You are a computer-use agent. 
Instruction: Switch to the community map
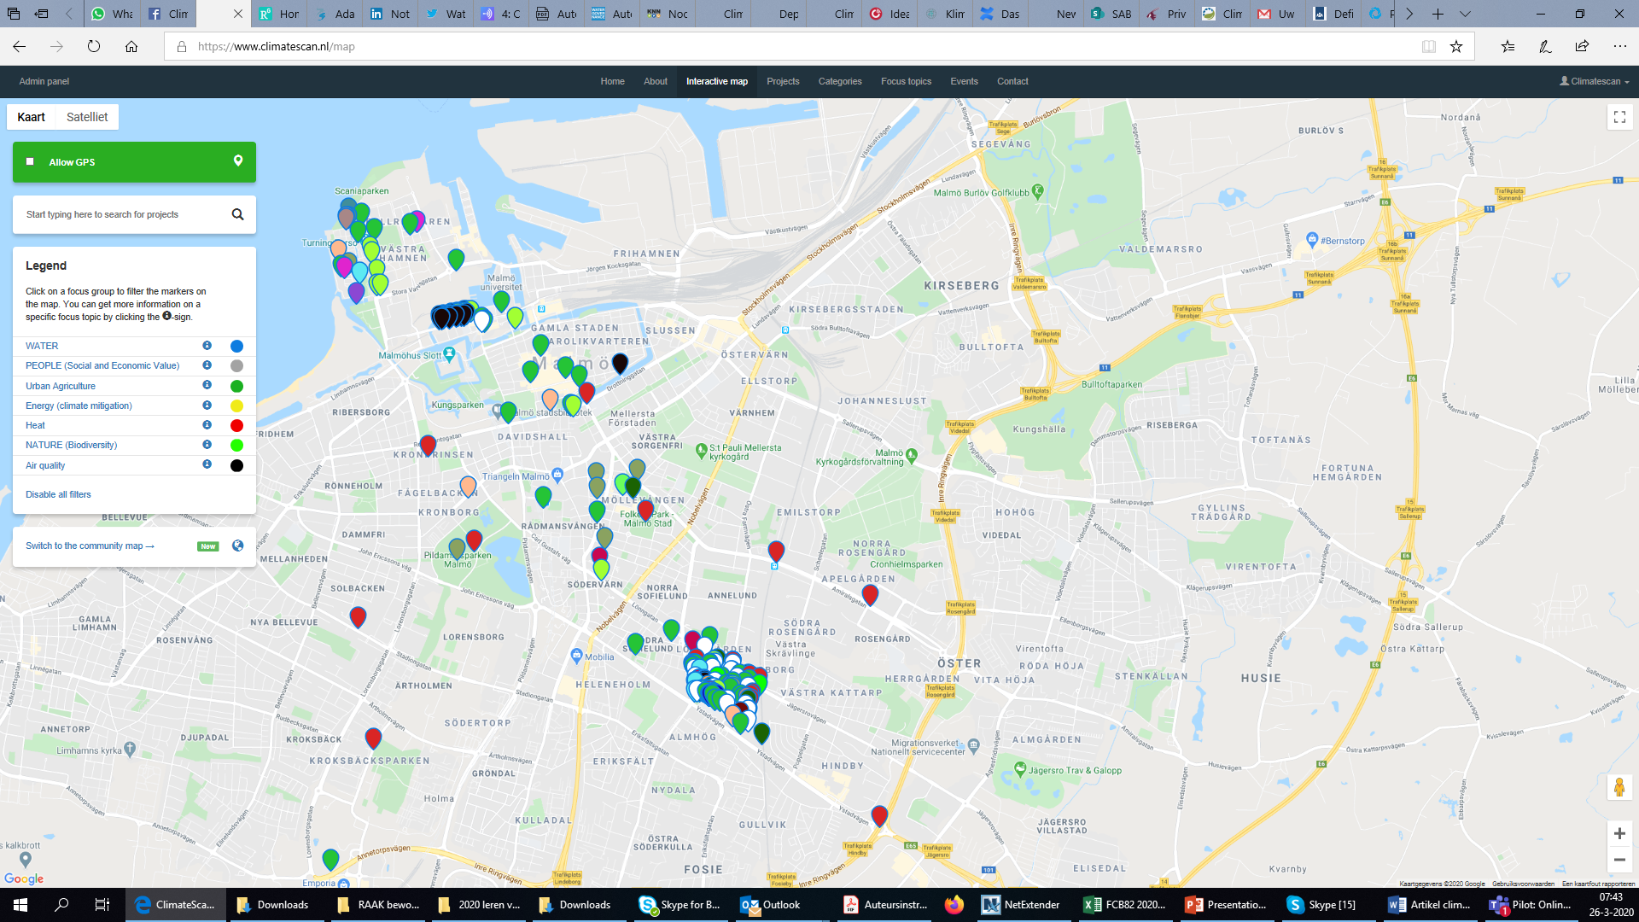click(90, 546)
